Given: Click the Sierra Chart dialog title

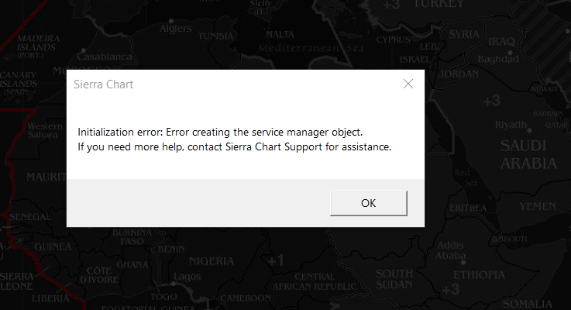Looking at the screenshot, I should (x=104, y=84).
